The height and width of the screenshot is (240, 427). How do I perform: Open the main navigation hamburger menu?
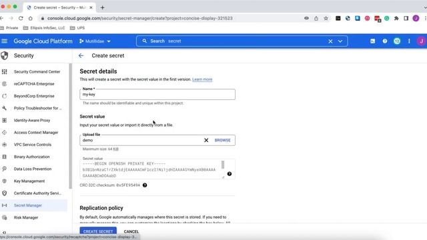click(x=5, y=41)
